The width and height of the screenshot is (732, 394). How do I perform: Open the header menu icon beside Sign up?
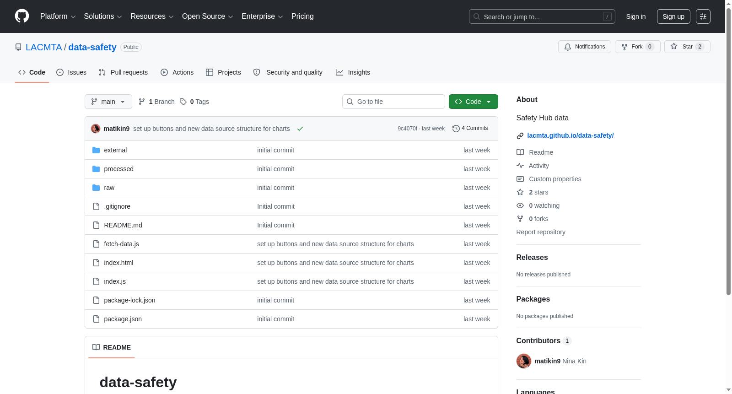click(x=703, y=16)
